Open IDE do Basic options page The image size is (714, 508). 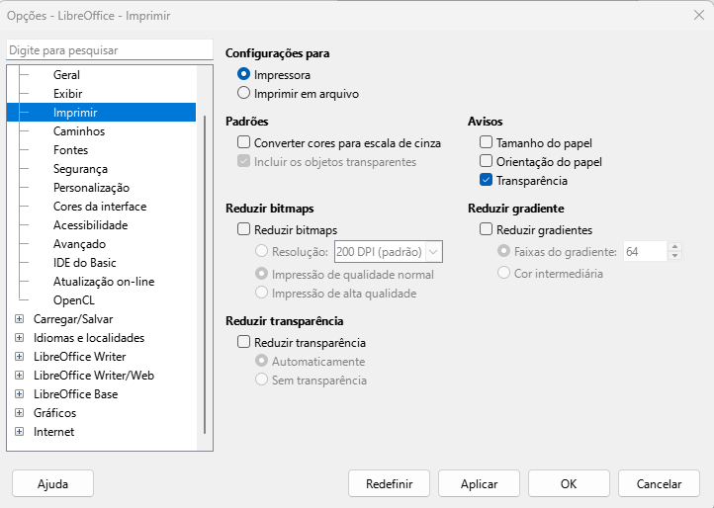coord(85,263)
